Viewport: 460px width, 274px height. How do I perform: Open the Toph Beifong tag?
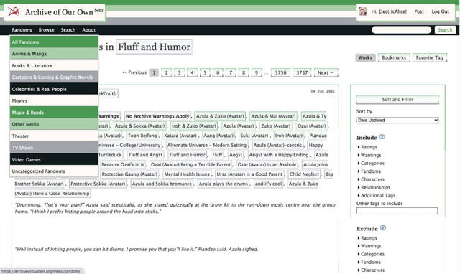[142, 136]
